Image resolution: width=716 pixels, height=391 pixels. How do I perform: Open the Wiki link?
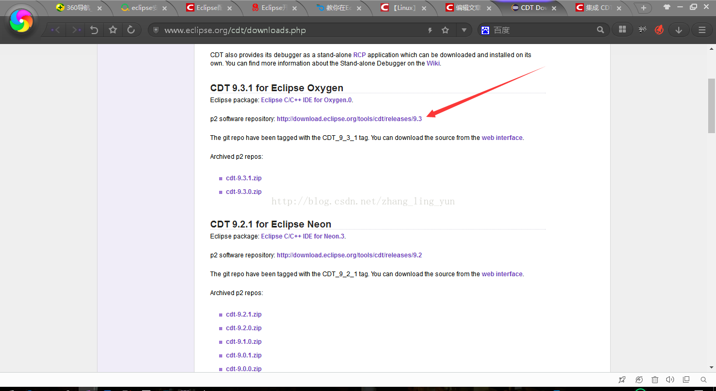pos(433,63)
